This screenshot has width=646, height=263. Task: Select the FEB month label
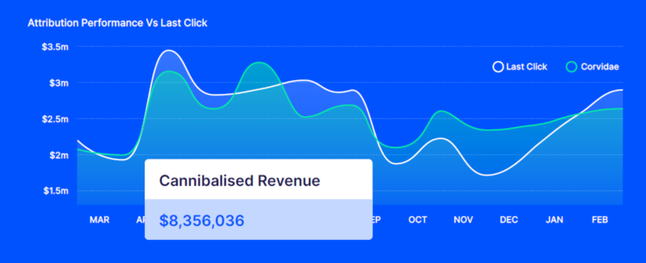[600, 219]
